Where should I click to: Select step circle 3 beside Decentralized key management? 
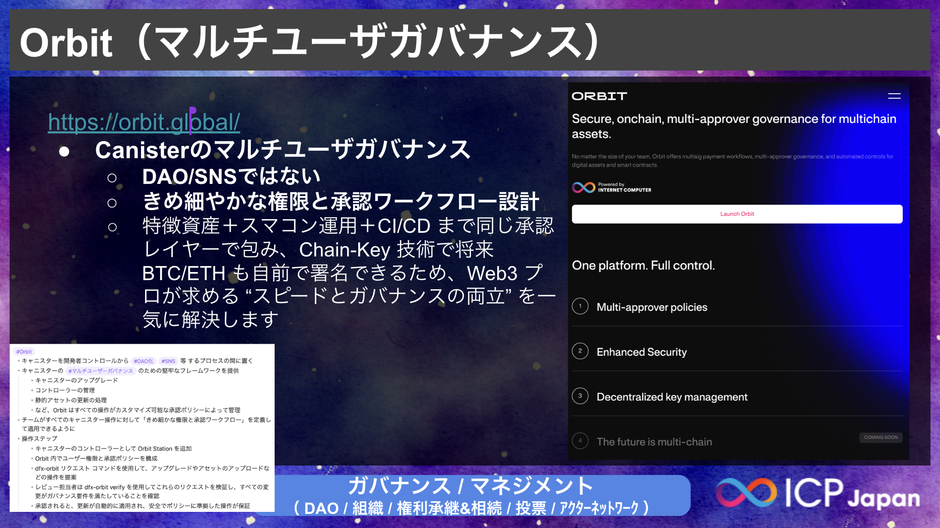580,396
